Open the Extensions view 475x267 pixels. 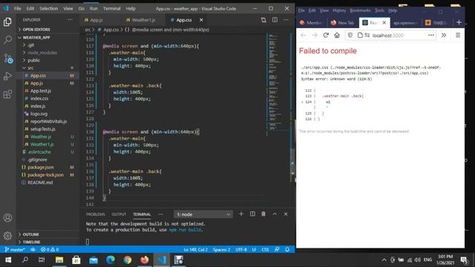[7, 94]
